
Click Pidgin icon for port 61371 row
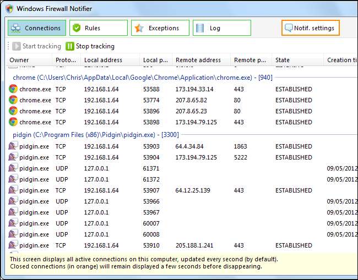13,168
